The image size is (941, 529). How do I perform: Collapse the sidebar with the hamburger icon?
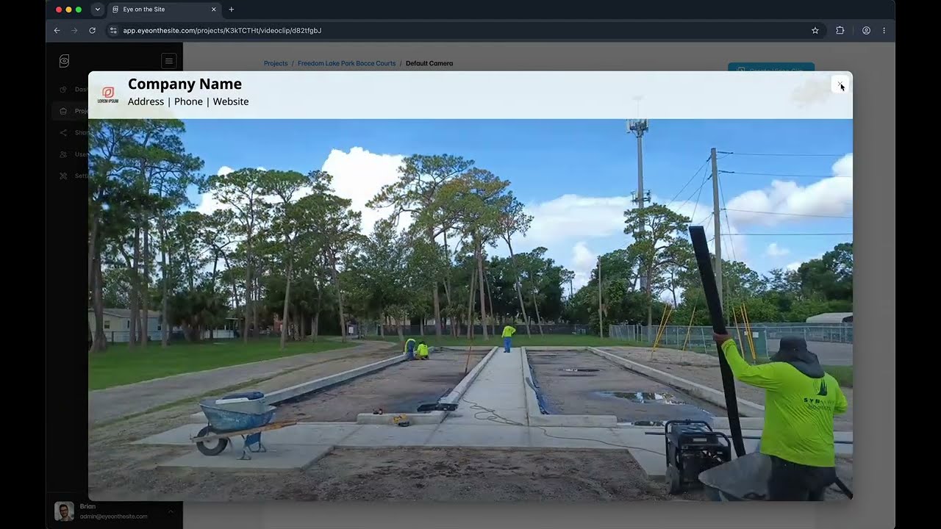(x=168, y=61)
